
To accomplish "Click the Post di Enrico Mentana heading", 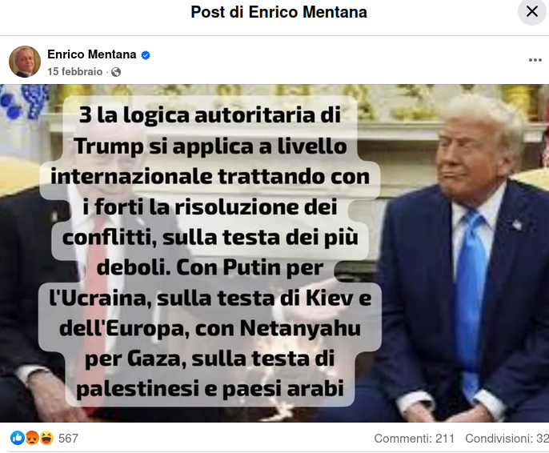I will [x=279, y=12].
